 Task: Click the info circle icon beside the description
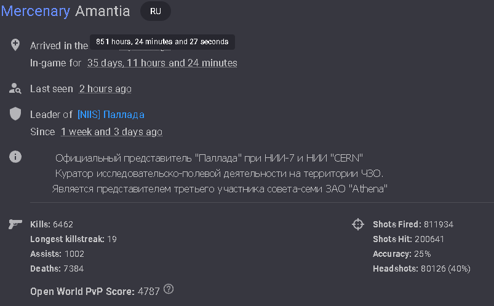click(15, 157)
